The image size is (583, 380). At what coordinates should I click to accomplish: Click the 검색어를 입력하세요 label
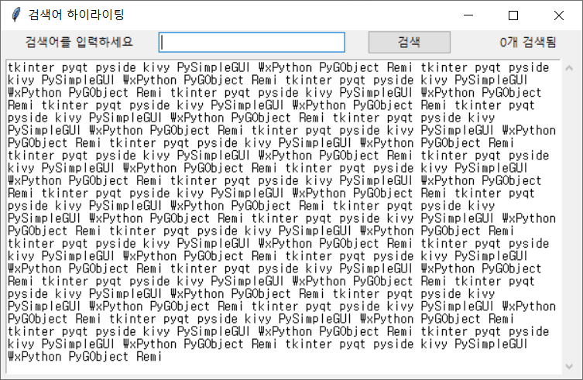click(79, 42)
